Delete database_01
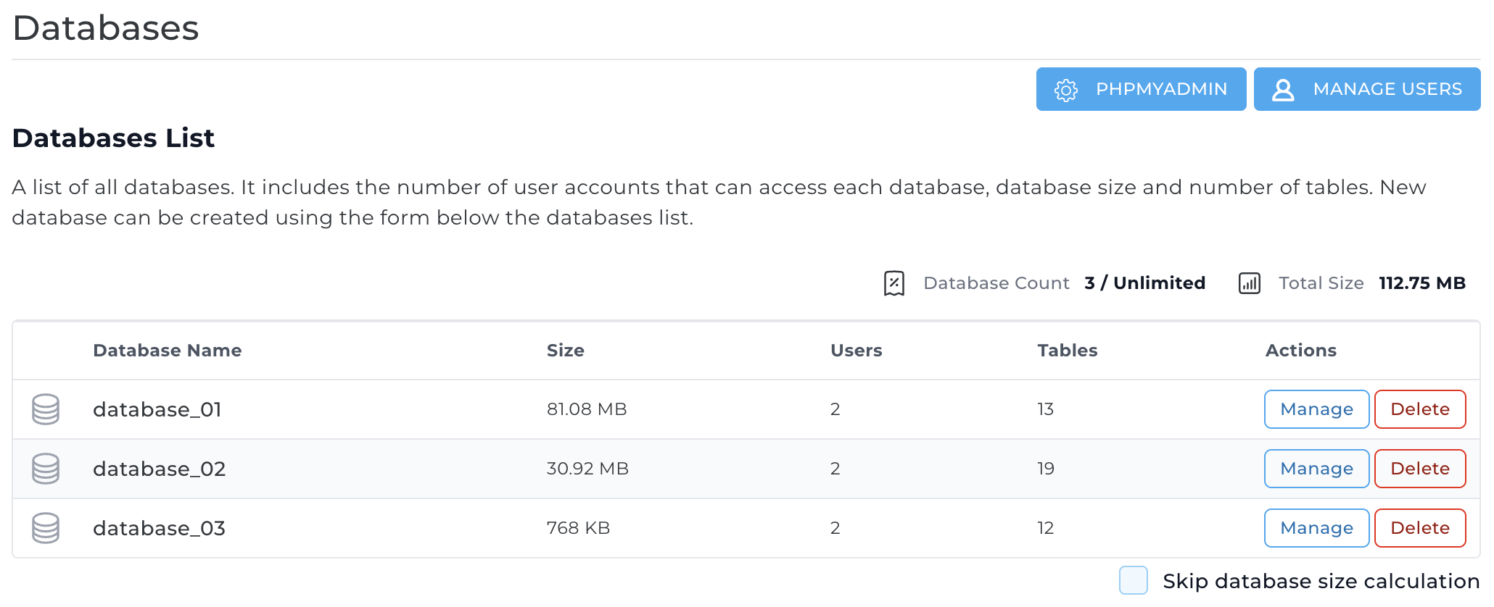The image size is (1494, 607). point(1419,409)
